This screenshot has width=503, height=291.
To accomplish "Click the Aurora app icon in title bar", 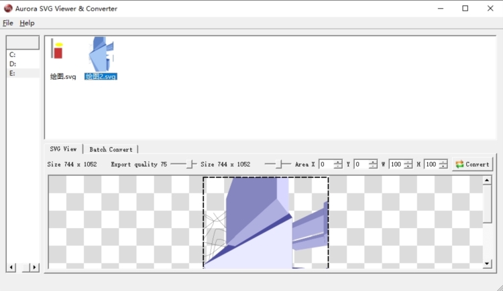I will (9, 9).
